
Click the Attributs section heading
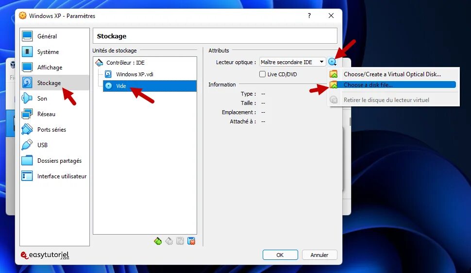pyautogui.click(x=219, y=51)
